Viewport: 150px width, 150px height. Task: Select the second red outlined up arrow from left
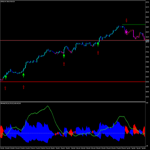coord(24,87)
